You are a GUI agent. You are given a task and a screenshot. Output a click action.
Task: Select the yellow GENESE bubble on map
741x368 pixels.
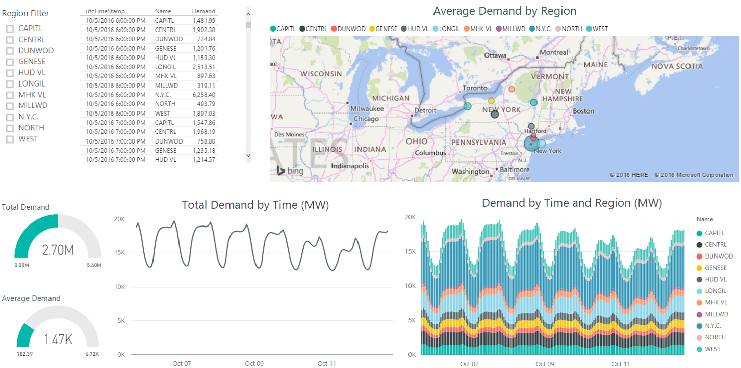pyautogui.click(x=491, y=101)
